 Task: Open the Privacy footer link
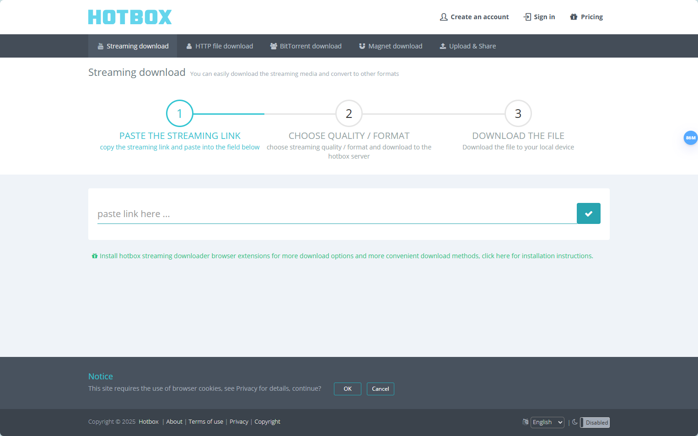pyautogui.click(x=239, y=422)
